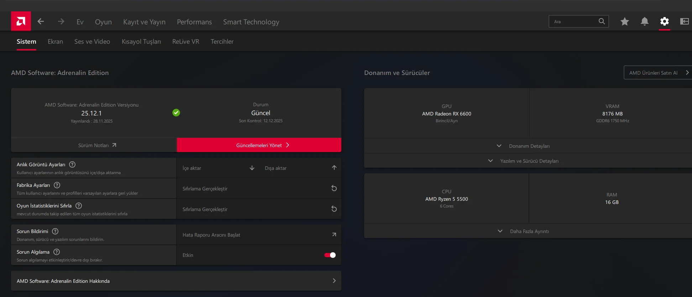Toggle the sidebar panel icon
The image size is (692, 297).
click(685, 21)
